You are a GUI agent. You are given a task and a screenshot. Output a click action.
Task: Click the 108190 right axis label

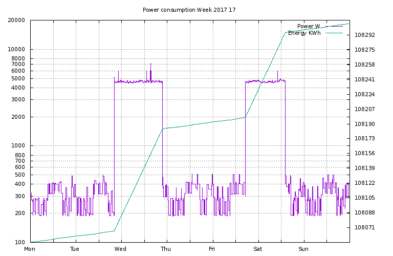coord(365,124)
